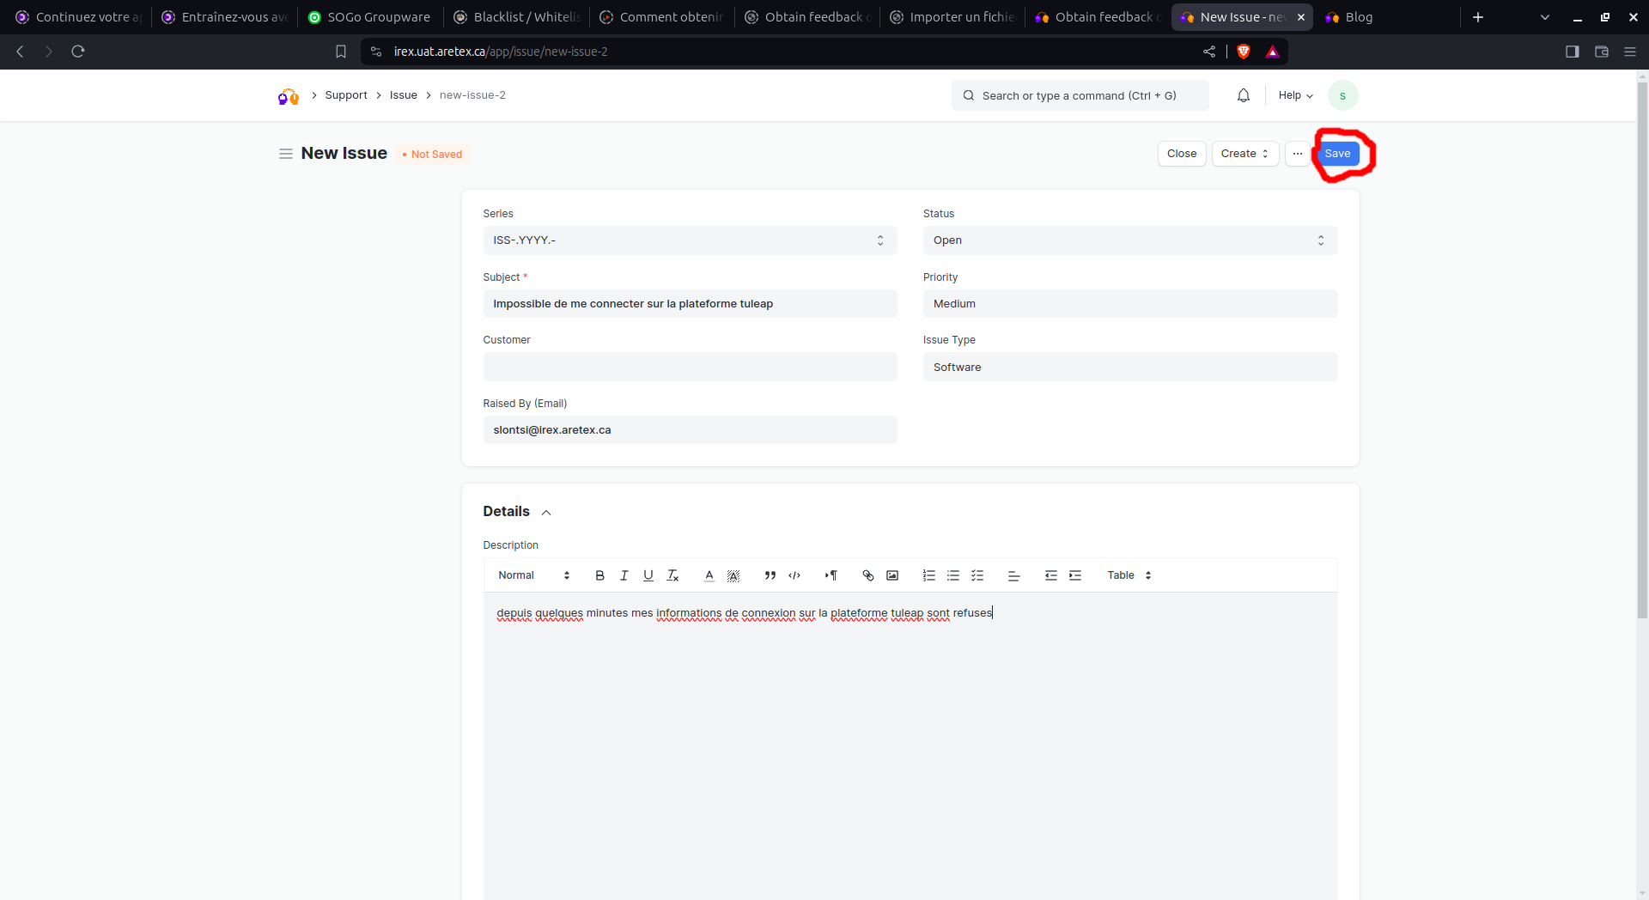The image size is (1649, 900).
Task: Toggle the browser sidebar panel
Action: (1573, 52)
